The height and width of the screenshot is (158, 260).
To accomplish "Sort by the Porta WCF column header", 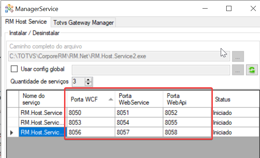I will [91, 99].
